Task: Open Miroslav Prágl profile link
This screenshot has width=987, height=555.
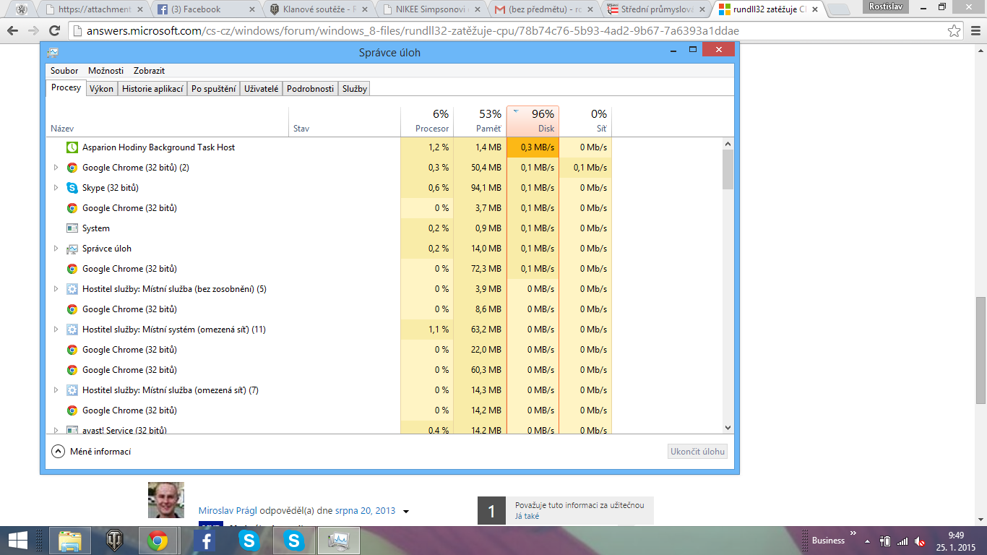Action: click(x=227, y=511)
